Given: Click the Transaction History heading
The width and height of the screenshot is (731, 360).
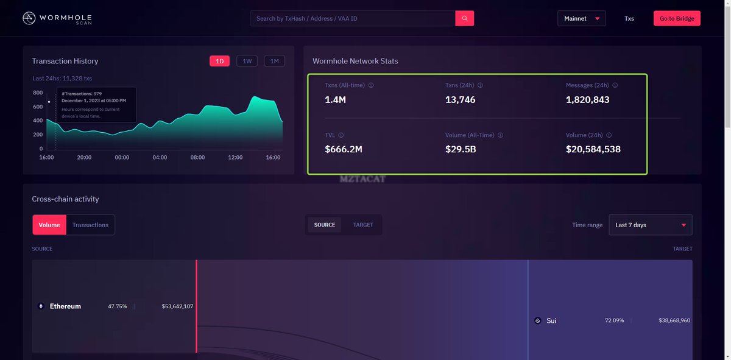Looking at the screenshot, I should pos(65,61).
